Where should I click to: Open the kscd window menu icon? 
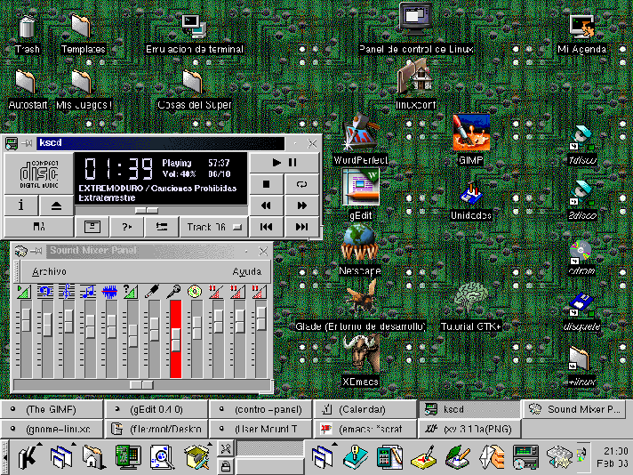[12, 142]
